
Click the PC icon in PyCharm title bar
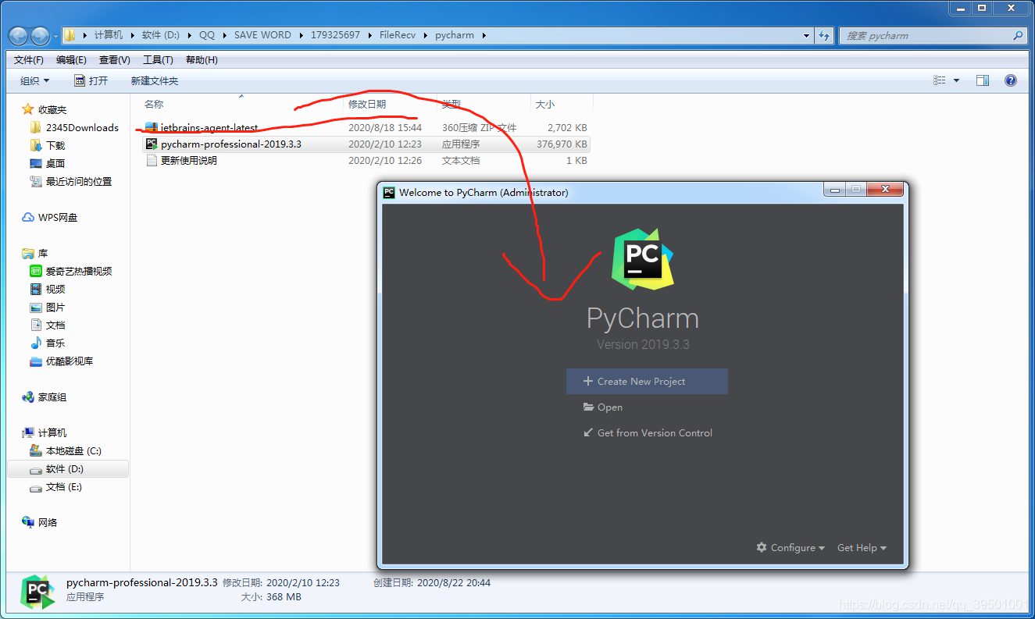[x=389, y=192]
